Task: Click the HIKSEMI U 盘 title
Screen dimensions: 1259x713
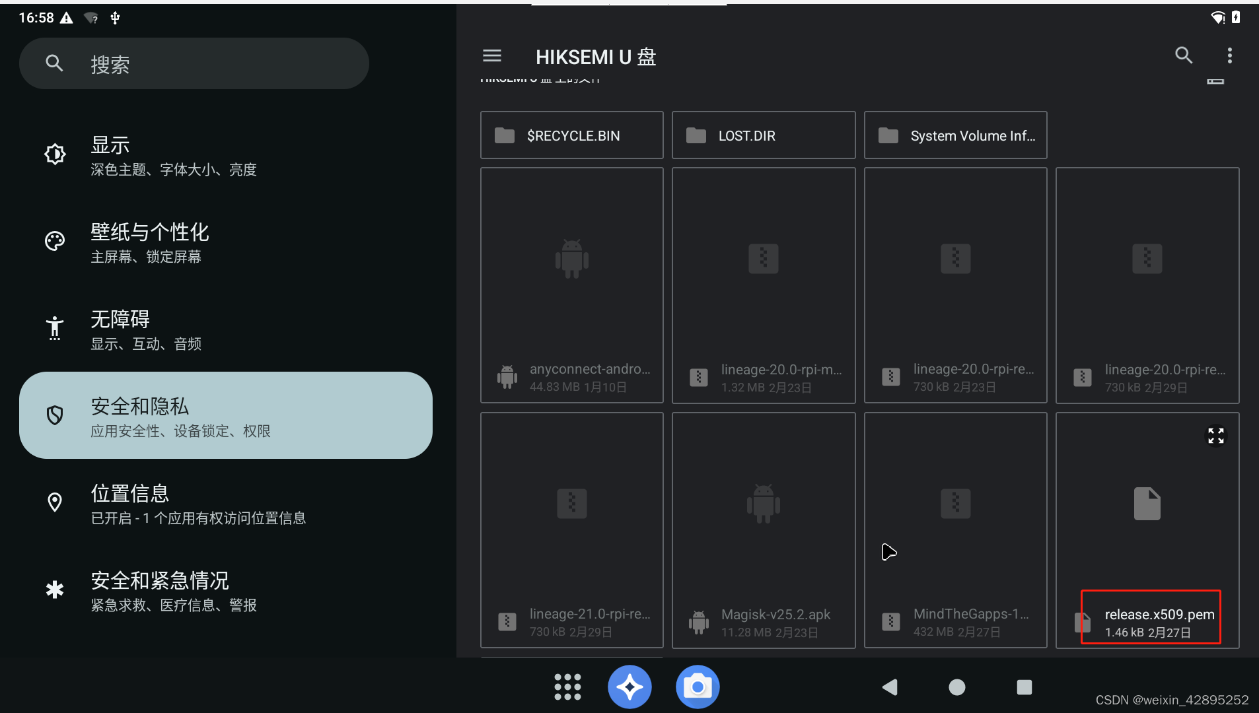Action: pyautogui.click(x=596, y=57)
